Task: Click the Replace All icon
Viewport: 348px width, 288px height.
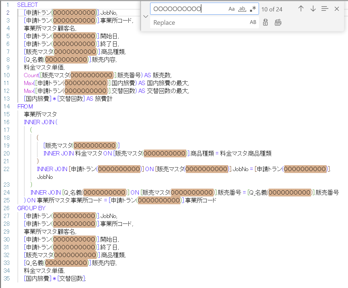Action: tap(278, 22)
